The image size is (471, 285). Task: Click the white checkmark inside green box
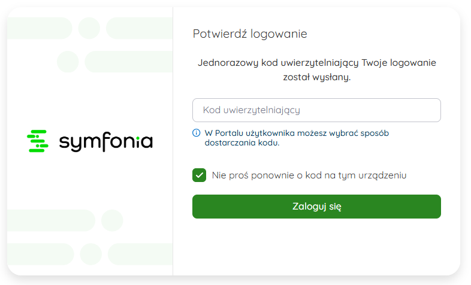pos(199,175)
